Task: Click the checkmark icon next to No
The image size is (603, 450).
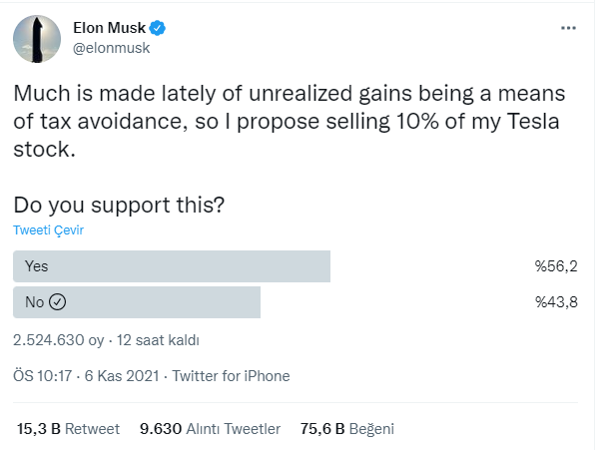Action: click(57, 302)
